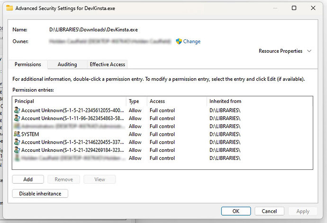Click user icon of S-1-11-96-3623454863 entry

(17, 118)
